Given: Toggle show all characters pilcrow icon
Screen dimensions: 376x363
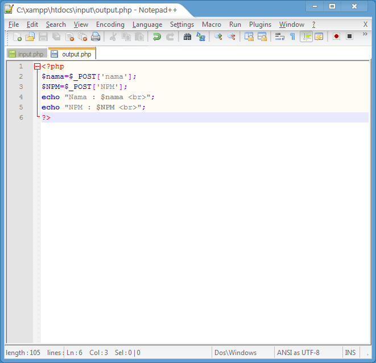Looking at the screenshot, I should tap(292, 37).
